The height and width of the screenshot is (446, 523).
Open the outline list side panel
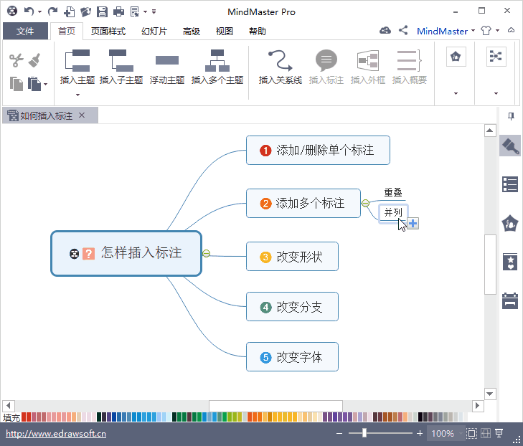pyautogui.click(x=510, y=184)
